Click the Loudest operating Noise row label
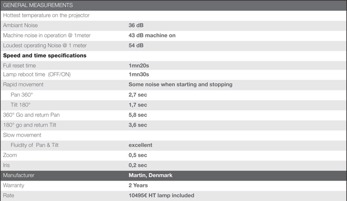 pyautogui.click(x=45, y=46)
